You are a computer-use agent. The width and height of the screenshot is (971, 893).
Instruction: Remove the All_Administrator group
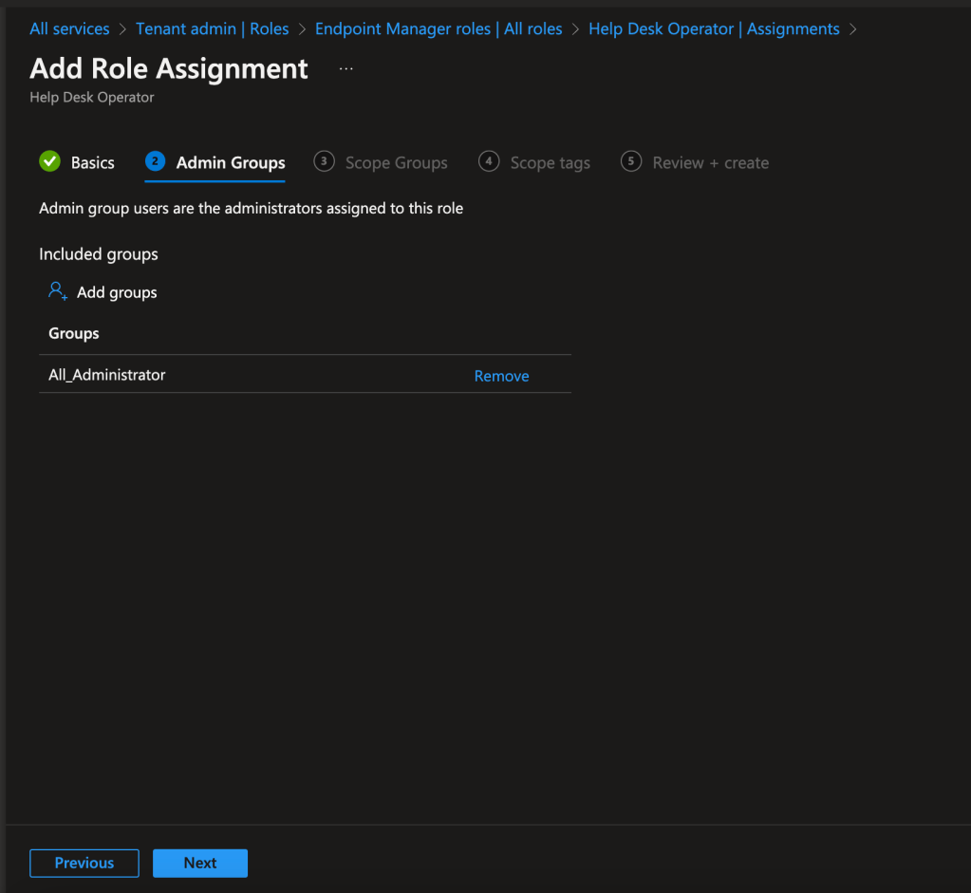[x=501, y=376]
